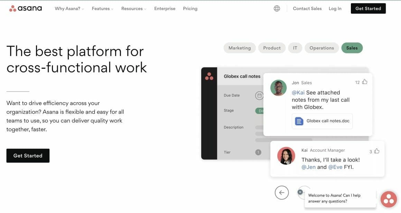Click the Due Date label
The height and width of the screenshot is (213, 401).
tap(232, 95)
